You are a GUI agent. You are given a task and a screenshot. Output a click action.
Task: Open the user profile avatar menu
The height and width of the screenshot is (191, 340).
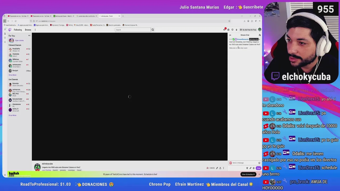(x=260, y=30)
